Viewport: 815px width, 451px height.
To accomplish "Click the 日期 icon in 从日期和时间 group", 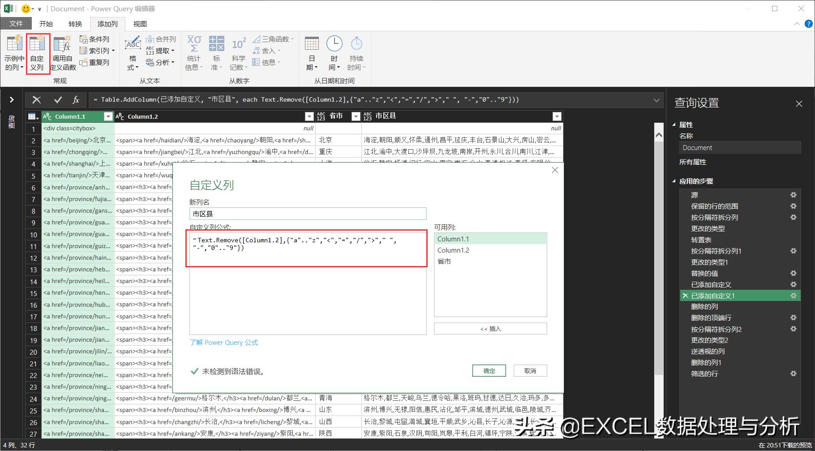I will (x=311, y=50).
